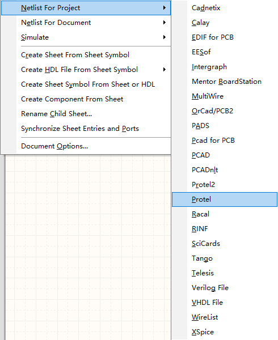The width and height of the screenshot is (278, 340).
Task: Expand Create HDL File From Sheet Symbol
Action: 86,70
